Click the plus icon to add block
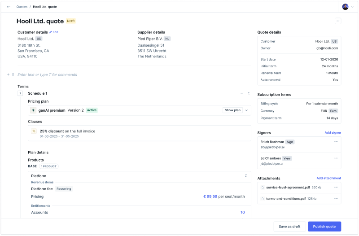The height and width of the screenshot is (236, 359). [x=8, y=74]
